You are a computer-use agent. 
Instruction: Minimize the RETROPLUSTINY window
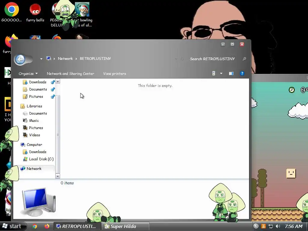[223, 45]
